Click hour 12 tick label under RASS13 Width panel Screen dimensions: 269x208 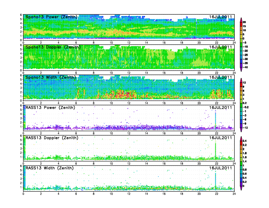(129, 194)
